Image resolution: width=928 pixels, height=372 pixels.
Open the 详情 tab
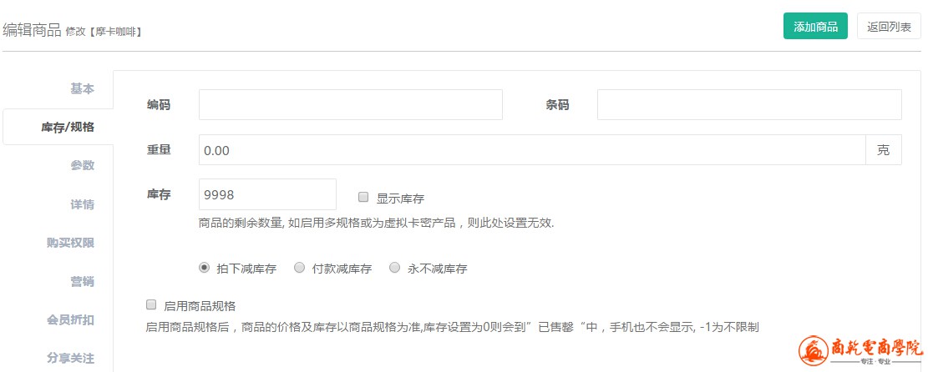[x=82, y=204]
